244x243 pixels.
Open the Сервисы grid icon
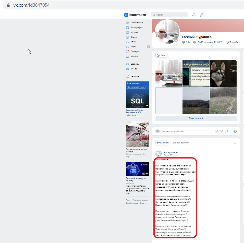(127, 64)
